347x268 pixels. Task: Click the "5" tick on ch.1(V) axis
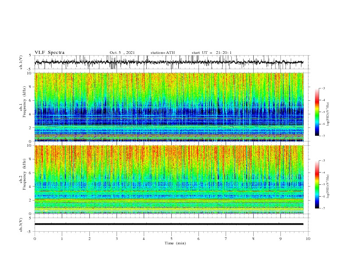click(30, 56)
